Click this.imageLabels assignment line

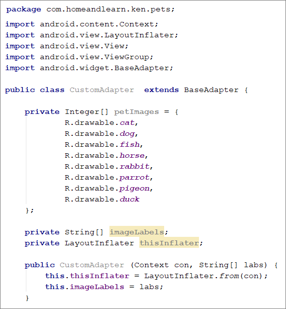(104, 287)
